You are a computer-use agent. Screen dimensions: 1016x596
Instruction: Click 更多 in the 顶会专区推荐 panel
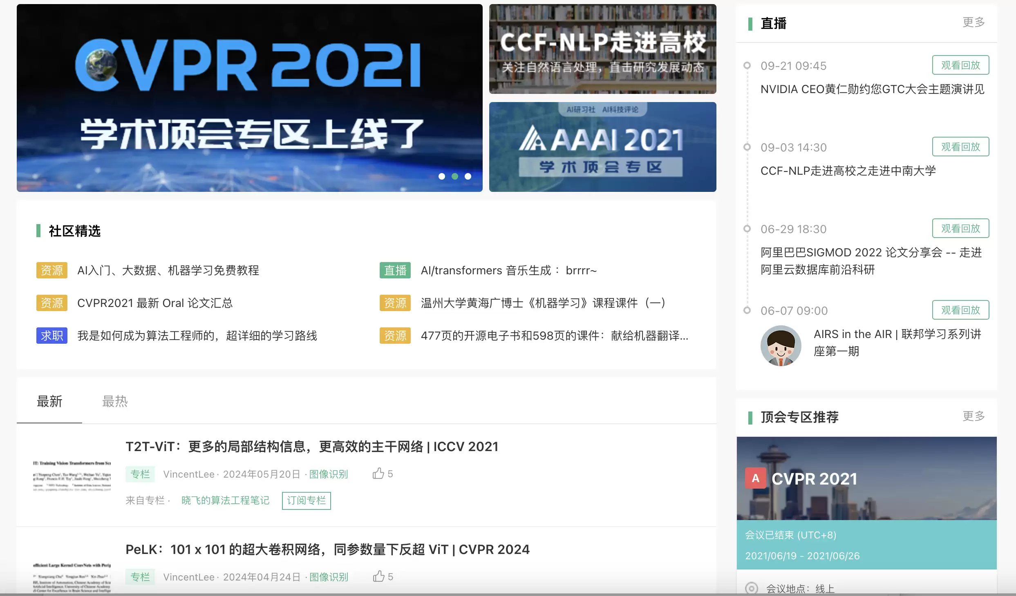[x=973, y=416]
